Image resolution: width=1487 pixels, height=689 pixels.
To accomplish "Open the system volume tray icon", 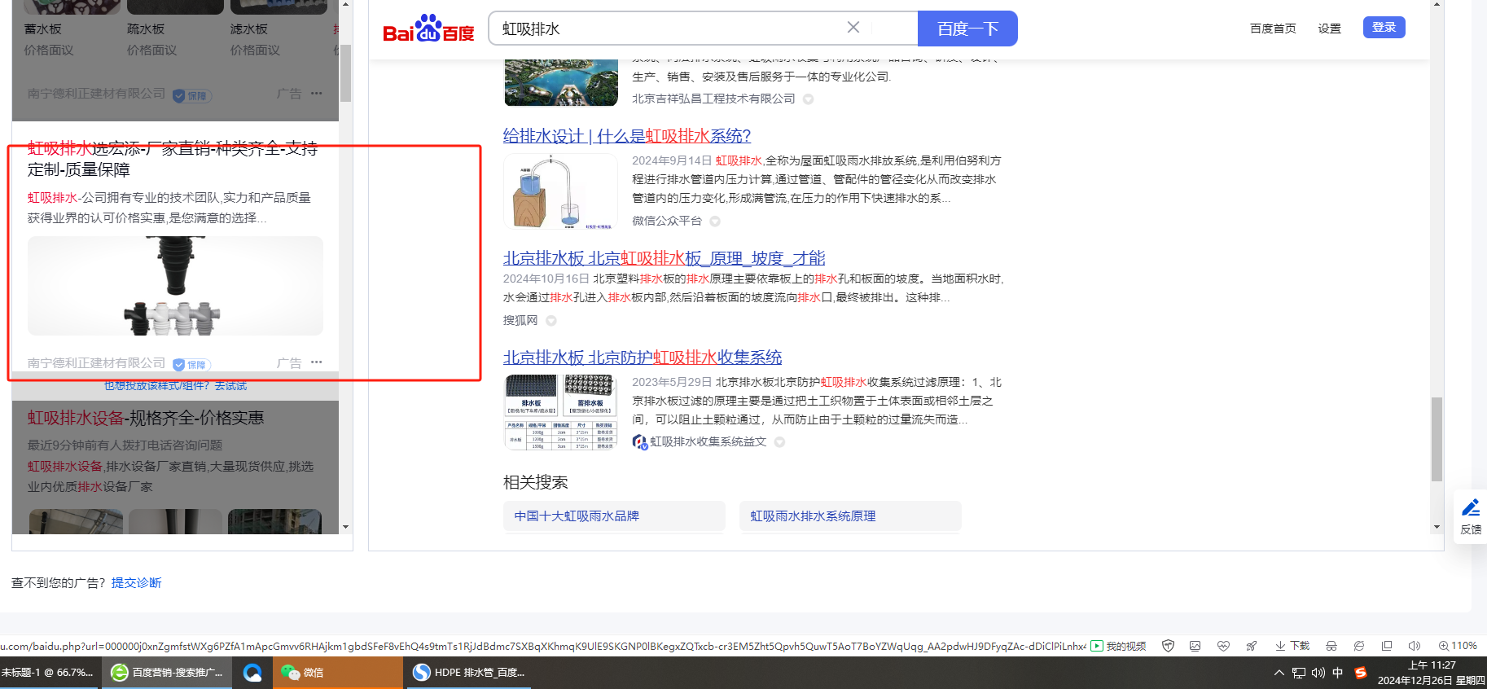I will pyautogui.click(x=1318, y=673).
